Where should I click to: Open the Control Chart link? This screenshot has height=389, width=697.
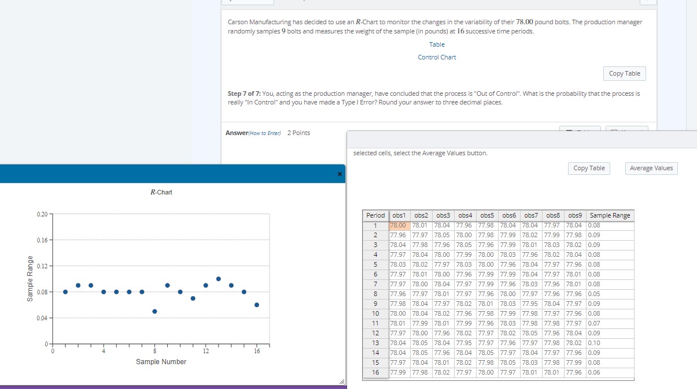click(x=437, y=57)
